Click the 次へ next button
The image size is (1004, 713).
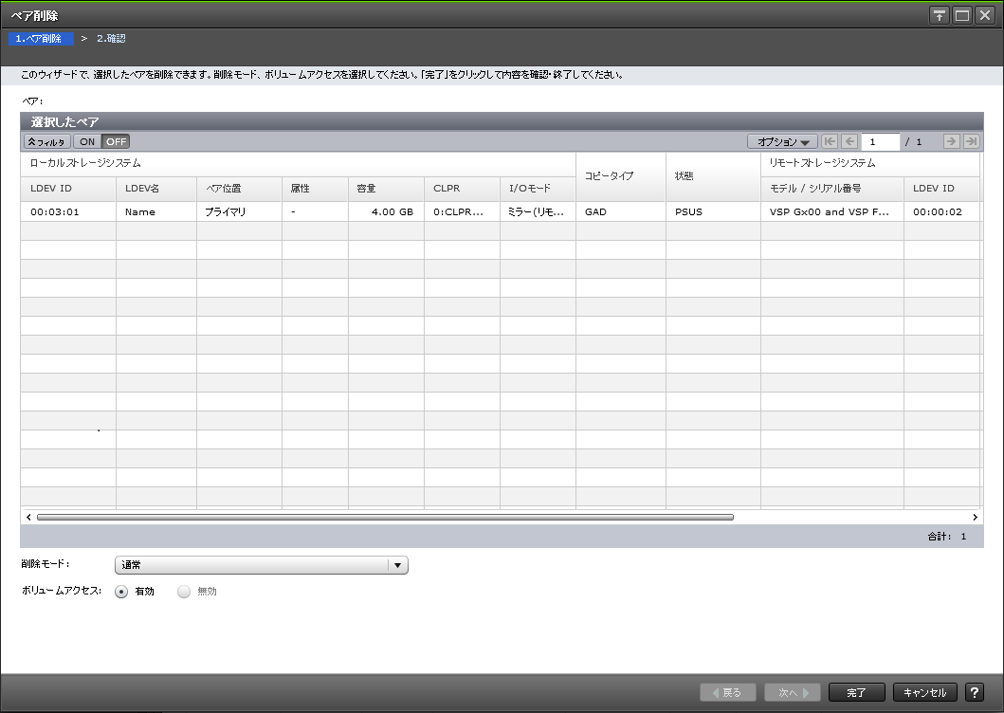(x=793, y=692)
